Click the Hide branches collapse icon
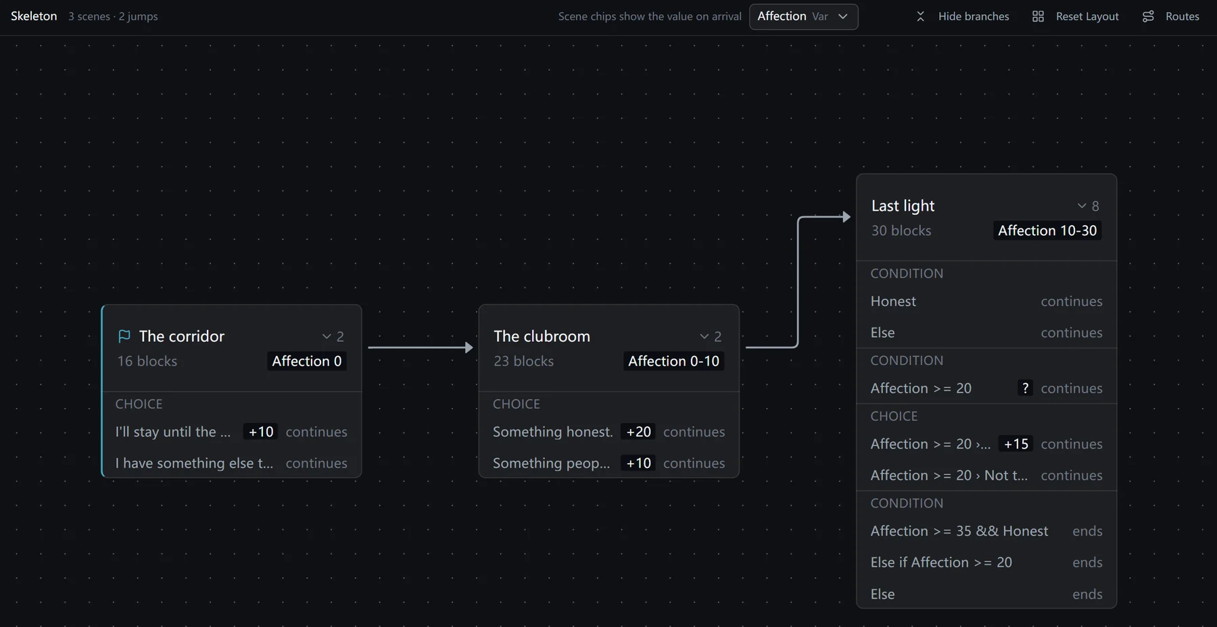The width and height of the screenshot is (1217, 627). pyautogui.click(x=920, y=16)
